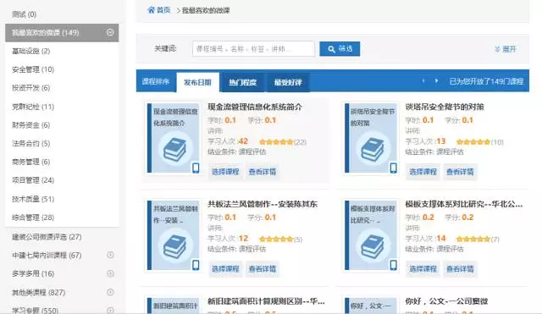Click star rating of 现金流管理 course
This screenshot has width=542, height=314.
click(276, 142)
